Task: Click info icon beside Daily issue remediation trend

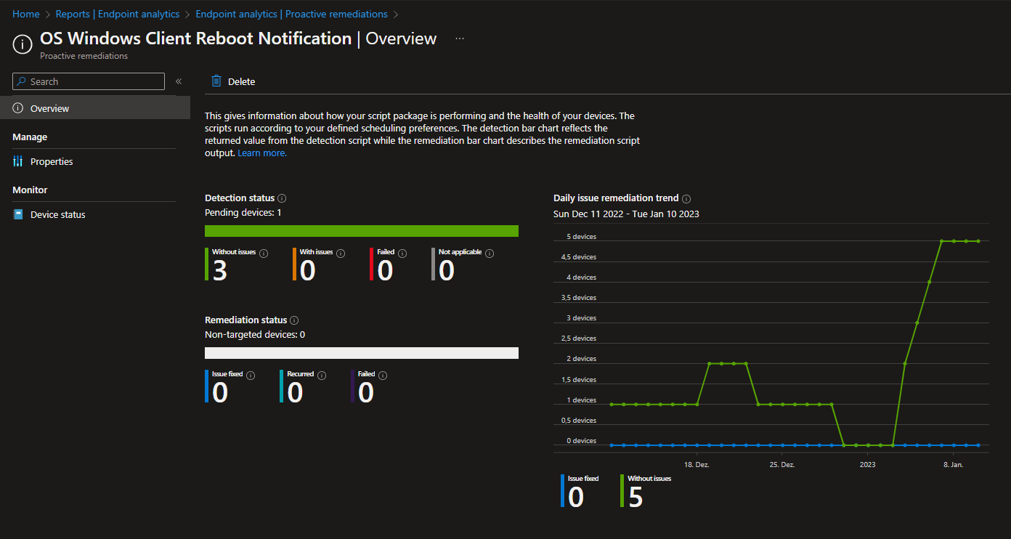Action: click(x=686, y=198)
